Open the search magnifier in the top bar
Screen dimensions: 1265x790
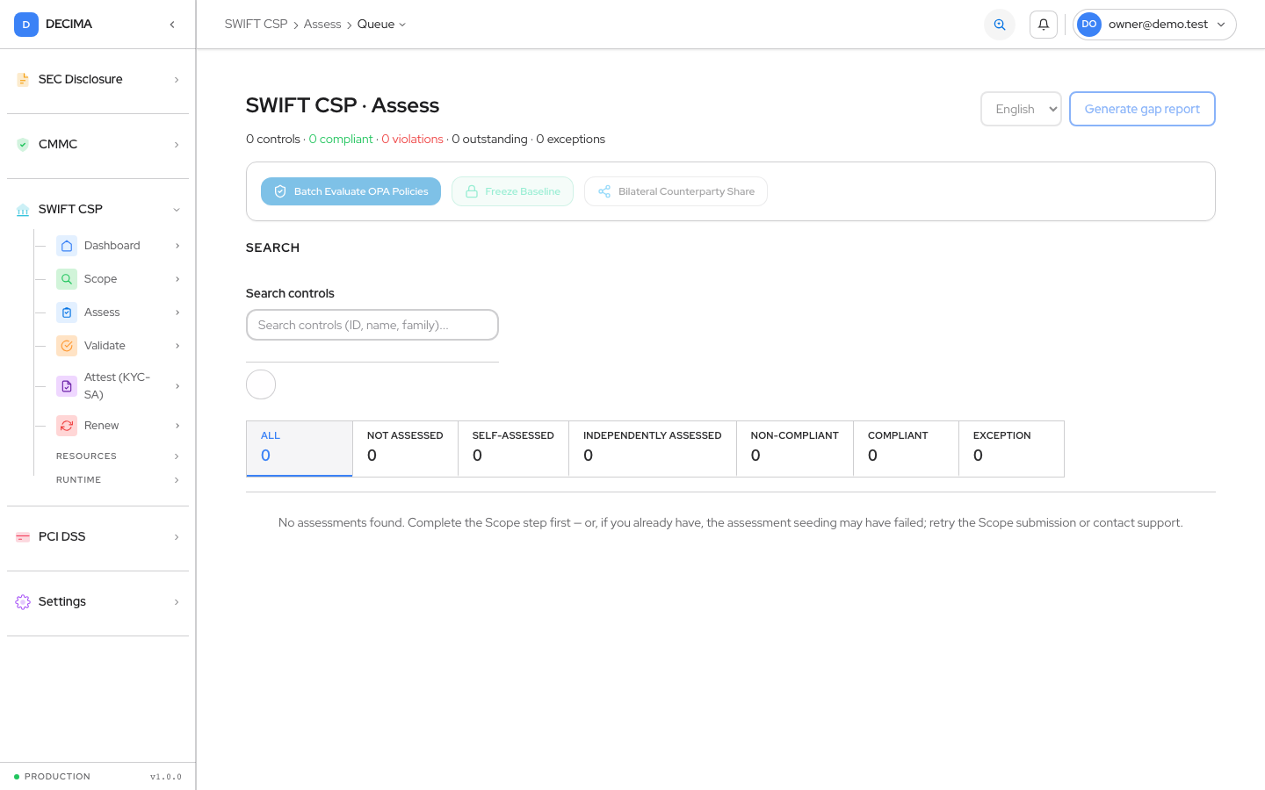pos(1000,25)
